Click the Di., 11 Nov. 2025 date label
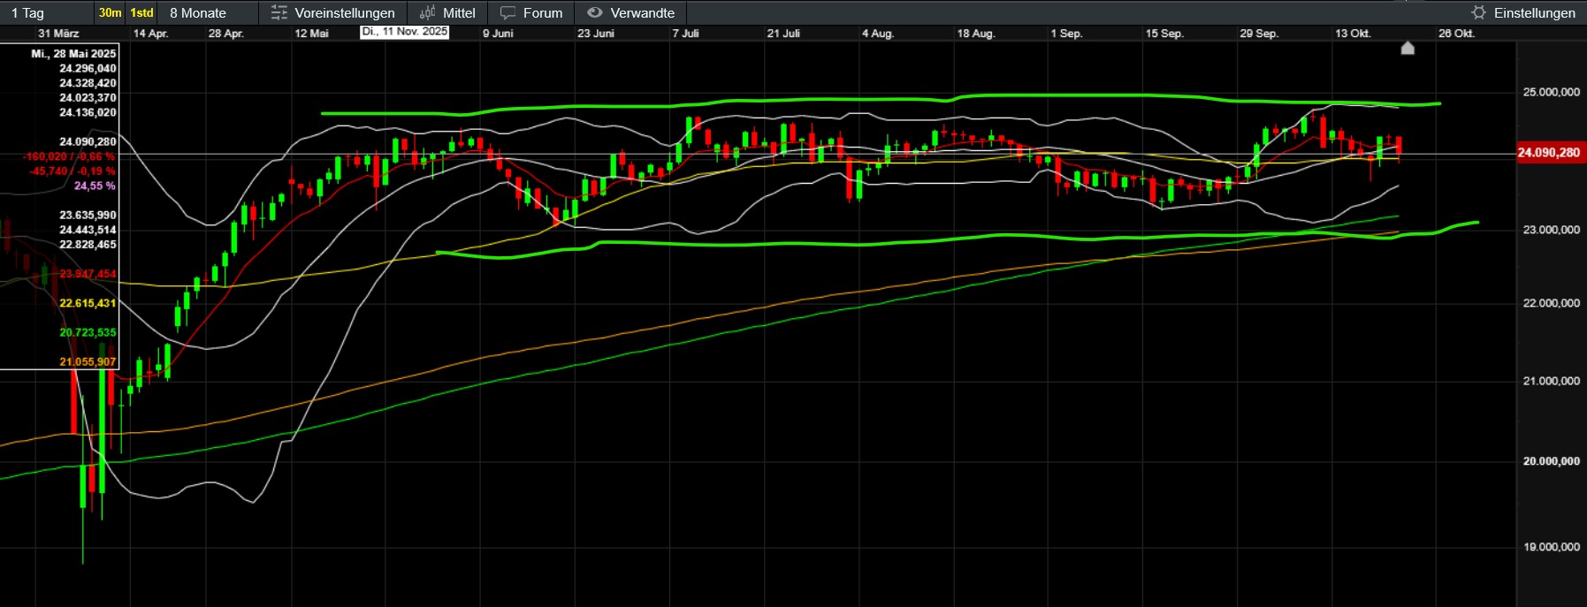The image size is (1587, 607). [x=404, y=32]
